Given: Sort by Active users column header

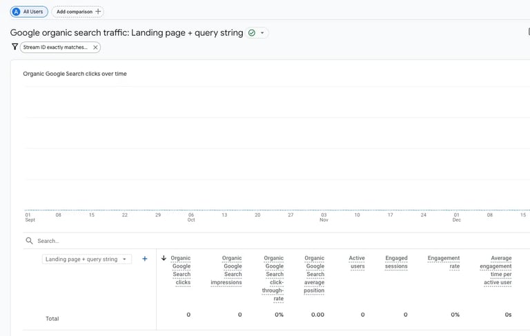Looking at the screenshot, I should (357, 262).
